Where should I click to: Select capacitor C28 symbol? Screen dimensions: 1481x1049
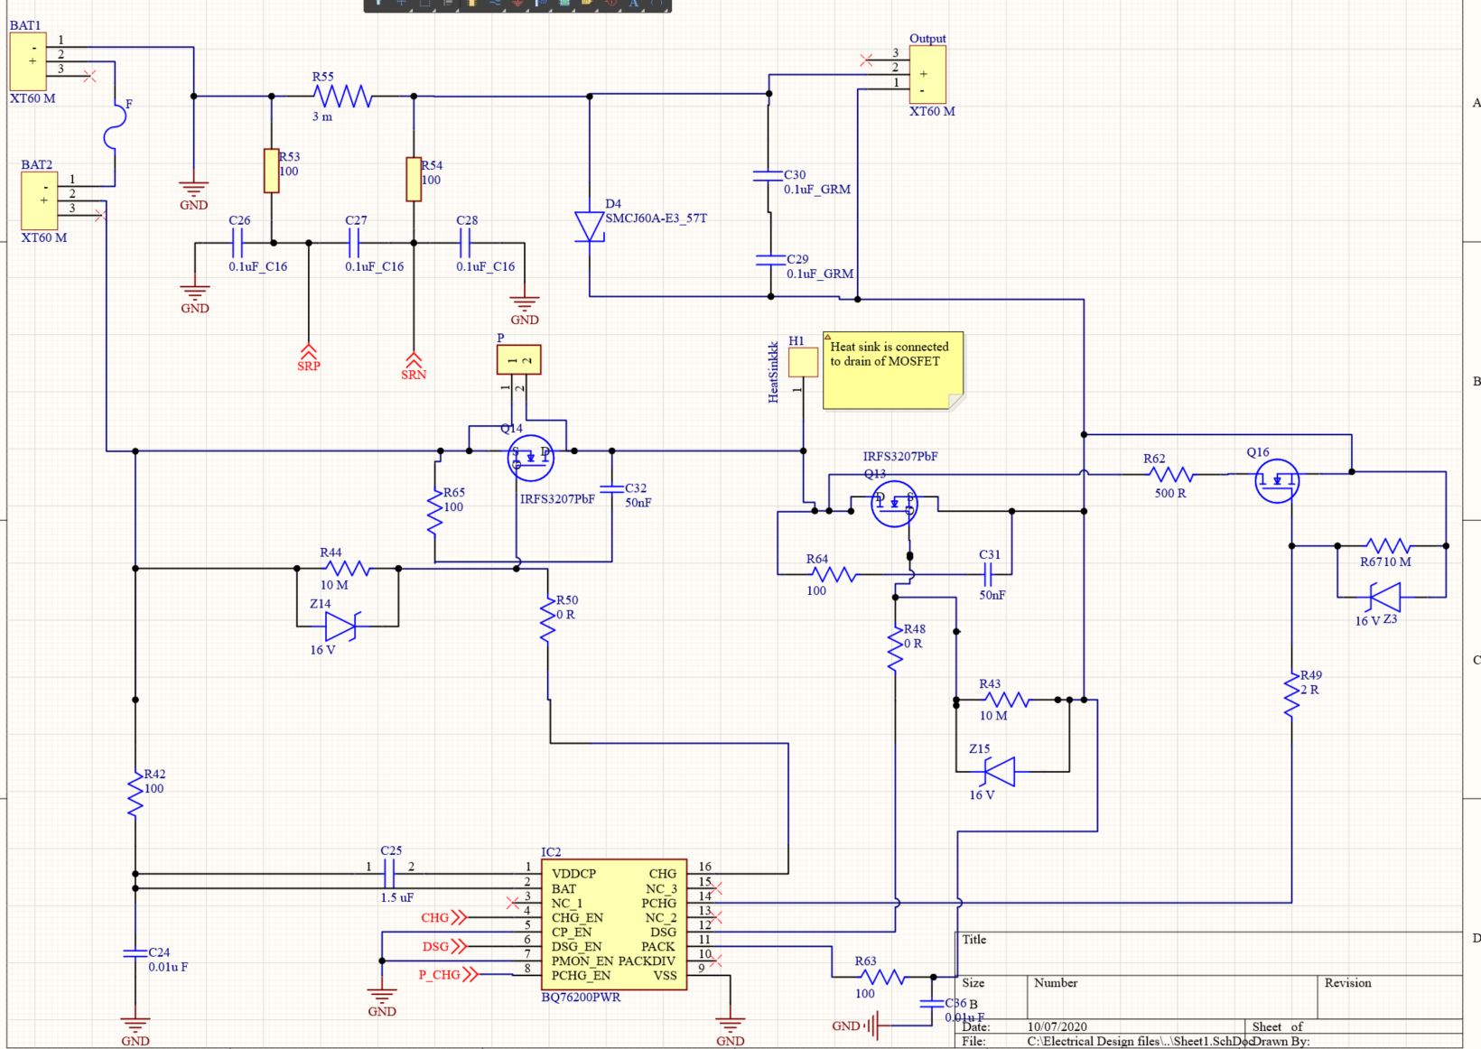[466, 242]
